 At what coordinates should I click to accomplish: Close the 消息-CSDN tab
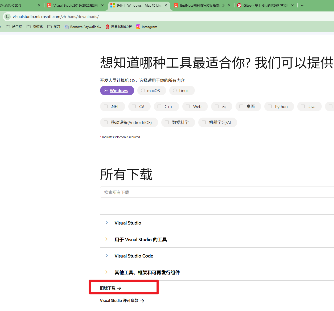pyautogui.click(x=39, y=5)
